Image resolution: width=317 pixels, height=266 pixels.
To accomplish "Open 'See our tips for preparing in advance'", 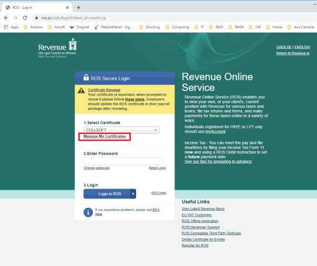I will (218, 161).
